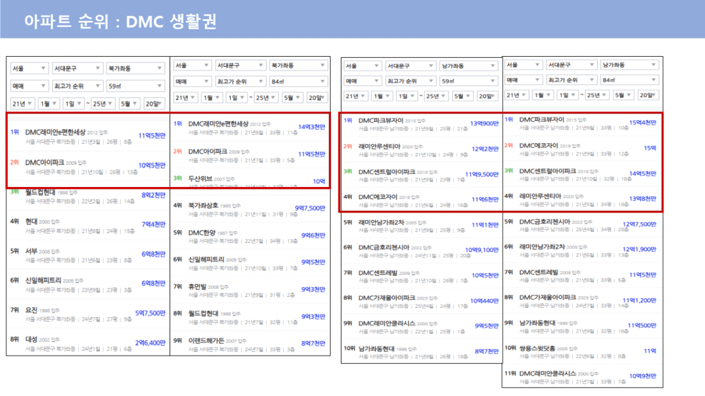
Task: Open the 84㎡ size dropdown in the 남가좌동 panel
Action: coord(628,80)
